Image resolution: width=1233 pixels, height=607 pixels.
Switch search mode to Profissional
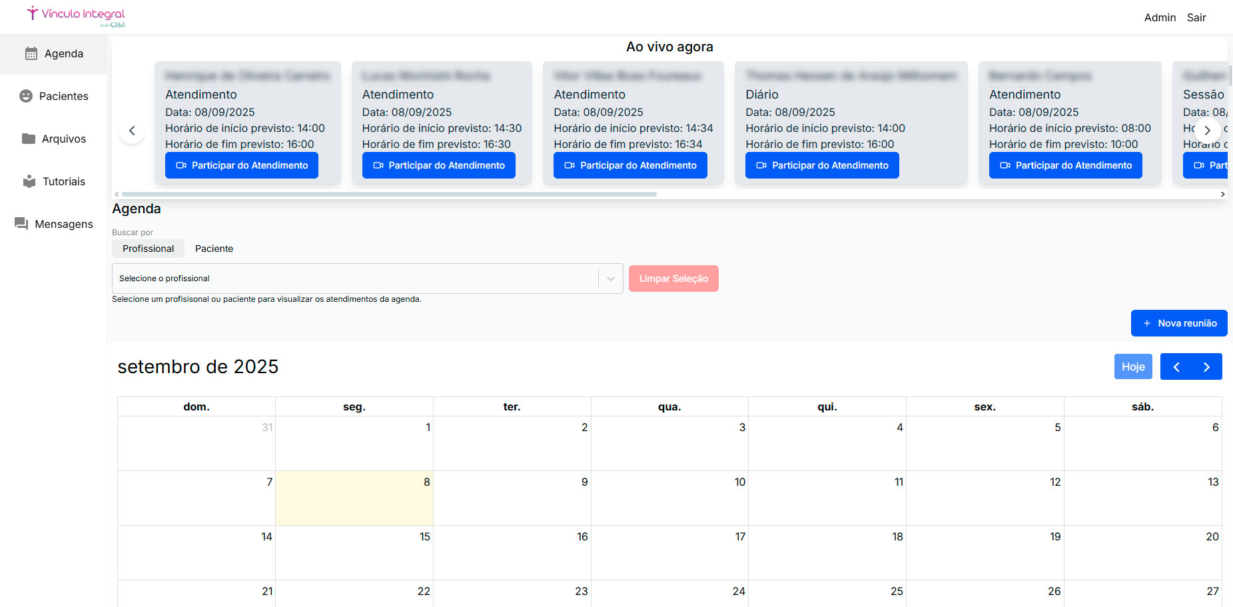148,249
